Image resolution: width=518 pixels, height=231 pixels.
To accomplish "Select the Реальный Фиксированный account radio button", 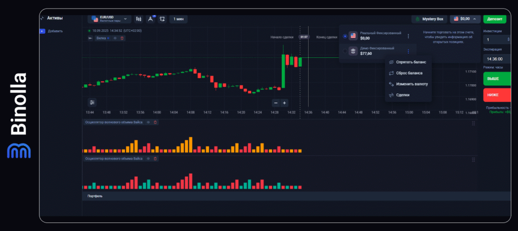I will pyautogui.click(x=344, y=36).
